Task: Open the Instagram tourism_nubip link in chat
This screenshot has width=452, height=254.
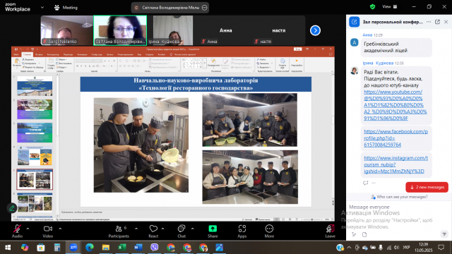Action: tap(395, 164)
